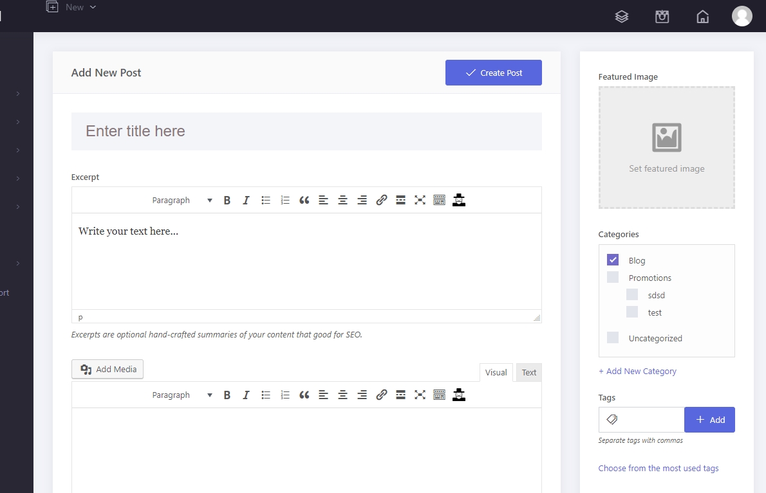This screenshot has height=493, width=766.
Task: Enable the Uncategorized category checkbox
Action: 613,338
